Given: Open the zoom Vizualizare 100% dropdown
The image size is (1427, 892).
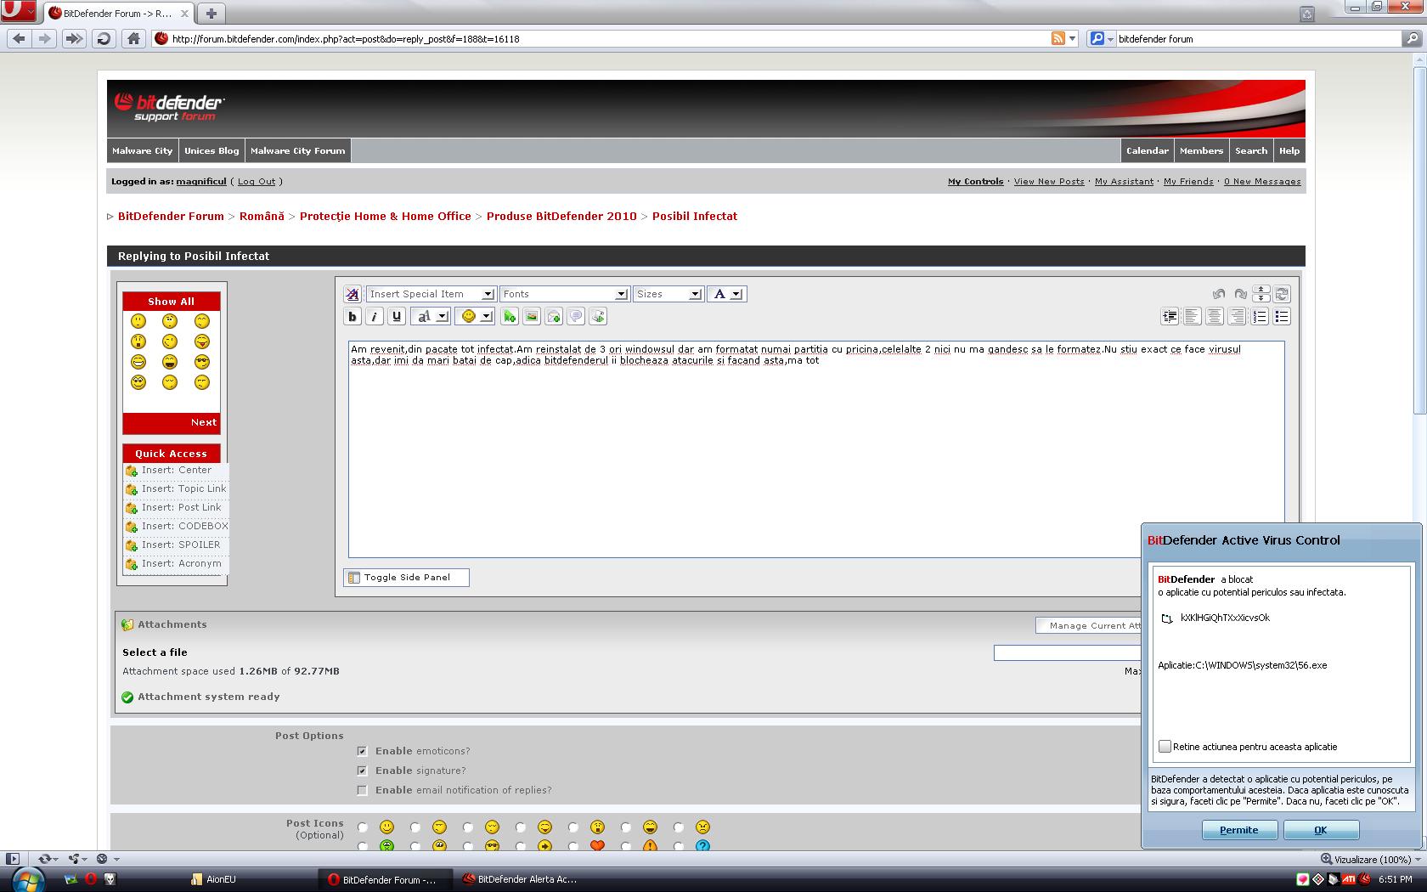Looking at the screenshot, I should pos(1373,859).
